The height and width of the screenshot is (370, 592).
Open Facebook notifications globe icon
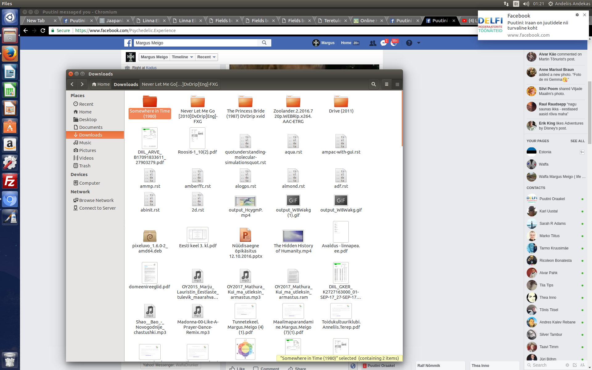point(394,43)
